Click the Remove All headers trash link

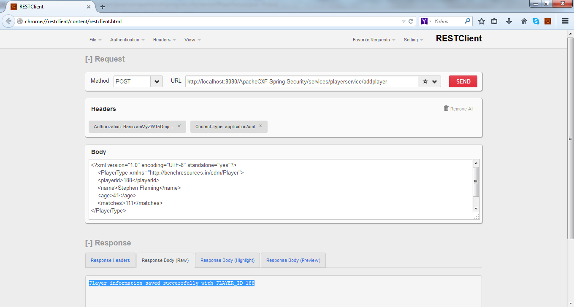458,109
